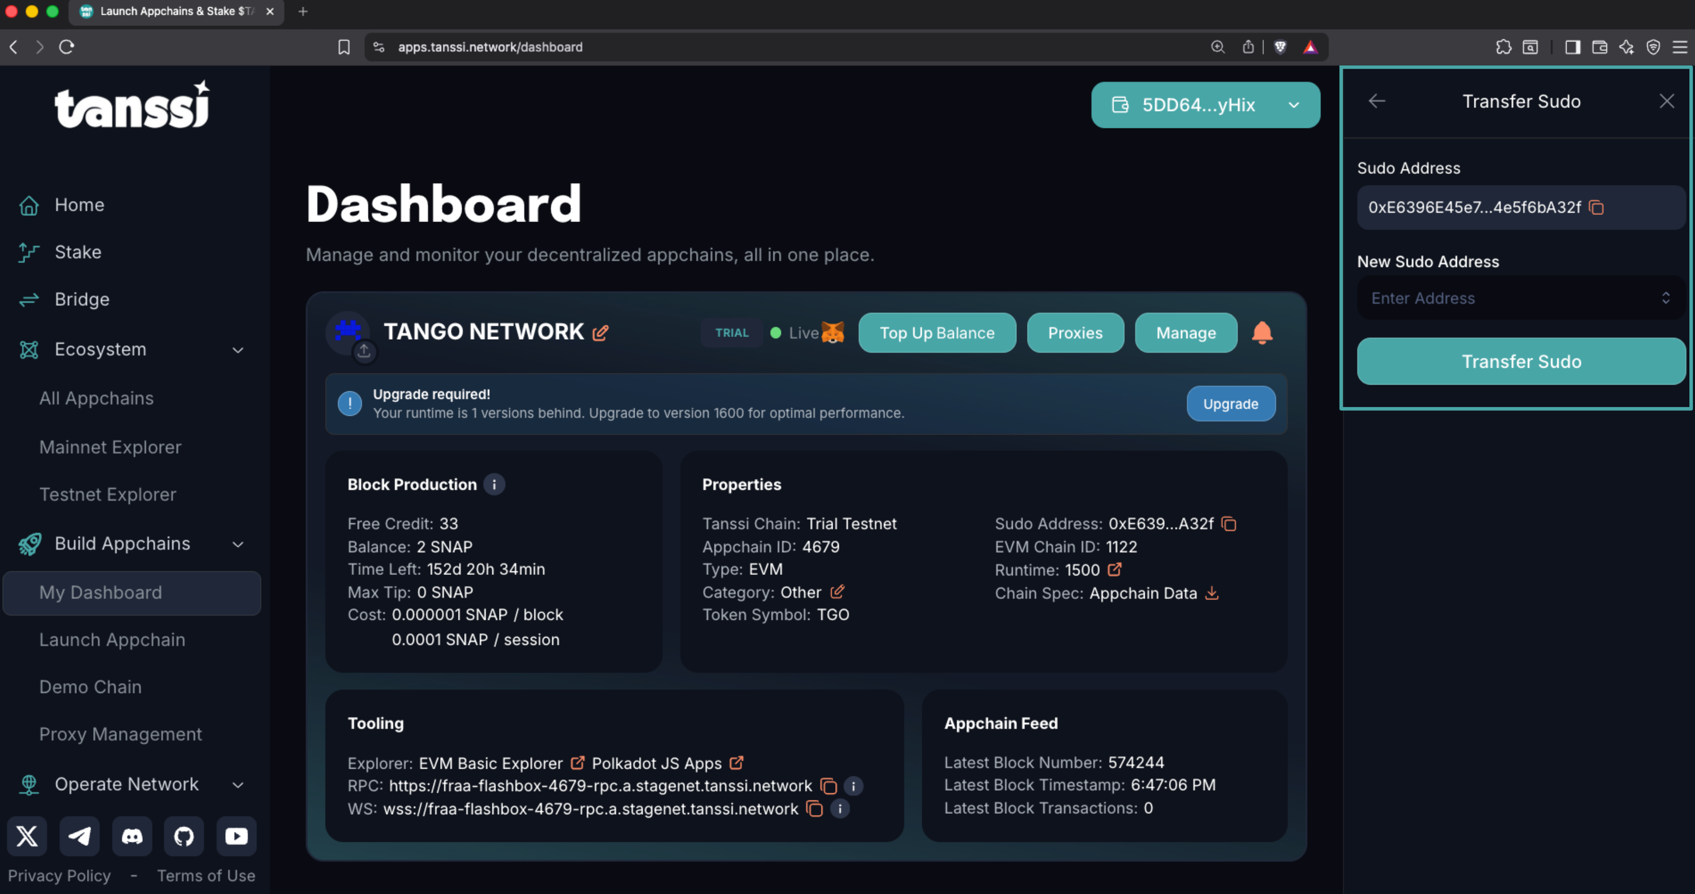Open Discord social icon

click(x=132, y=836)
